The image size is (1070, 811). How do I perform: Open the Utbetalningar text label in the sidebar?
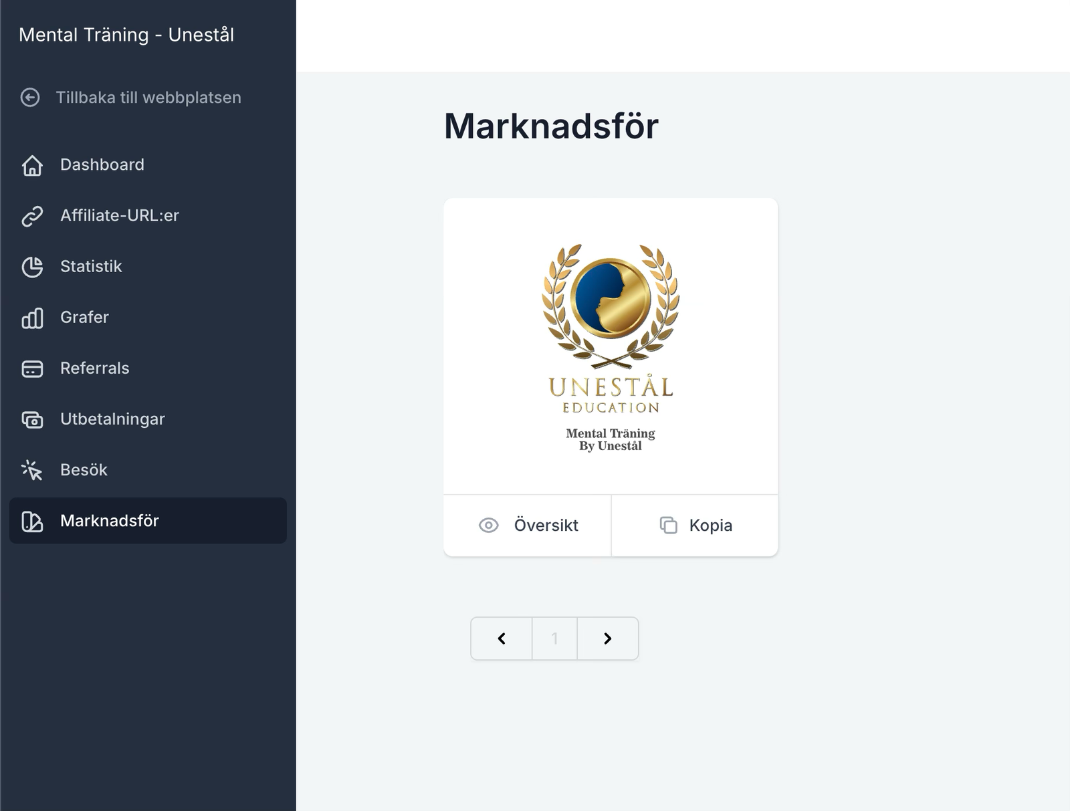(x=112, y=419)
